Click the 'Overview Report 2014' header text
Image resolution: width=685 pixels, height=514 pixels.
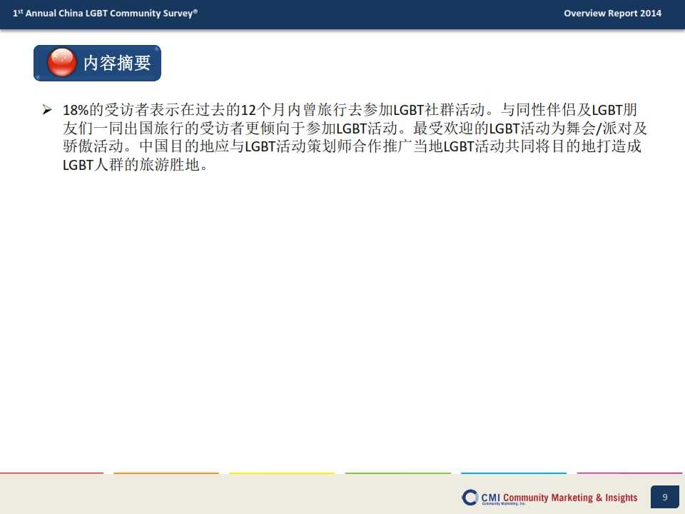pos(612,13)
